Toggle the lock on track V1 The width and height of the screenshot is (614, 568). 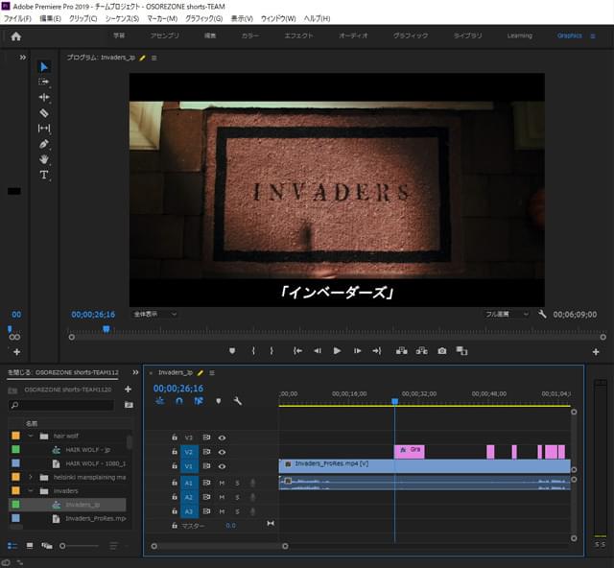[174, 466]
